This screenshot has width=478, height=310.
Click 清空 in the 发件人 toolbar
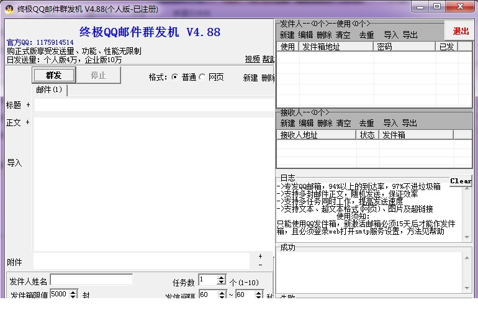click(x=343, y=35)
